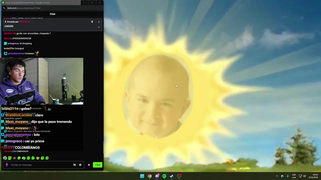Expand the pinned CAGON message chevron
The image size is (321, 180).
coord(99,27)
